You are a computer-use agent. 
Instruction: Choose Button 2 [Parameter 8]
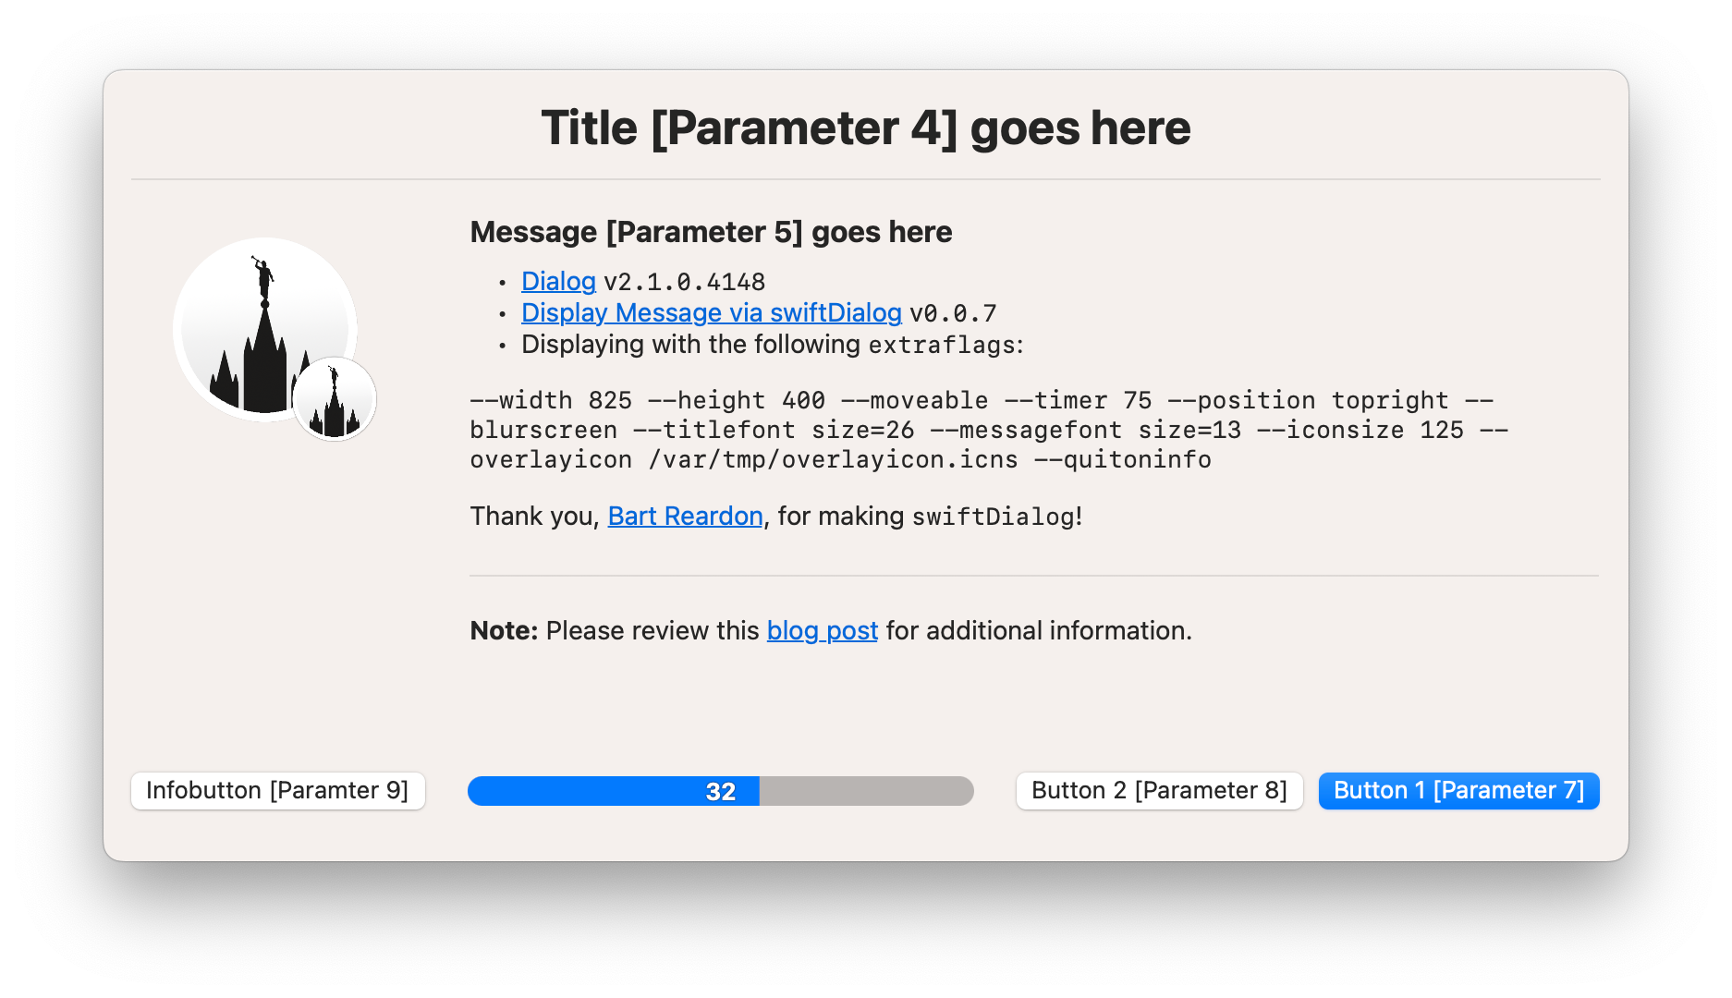point(1159,791)
